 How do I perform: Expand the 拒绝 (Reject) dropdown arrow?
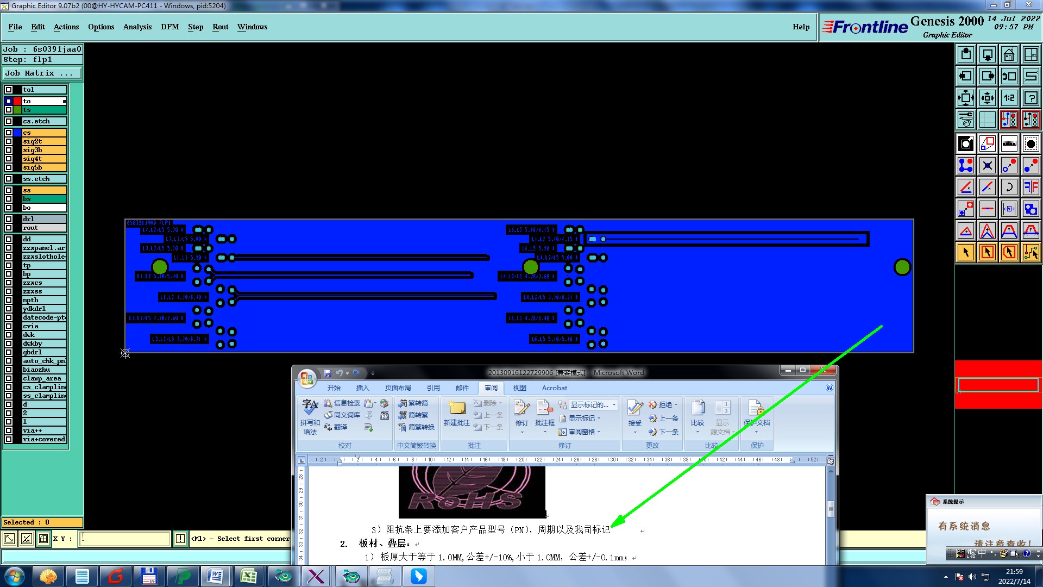(x=676, y=405)
